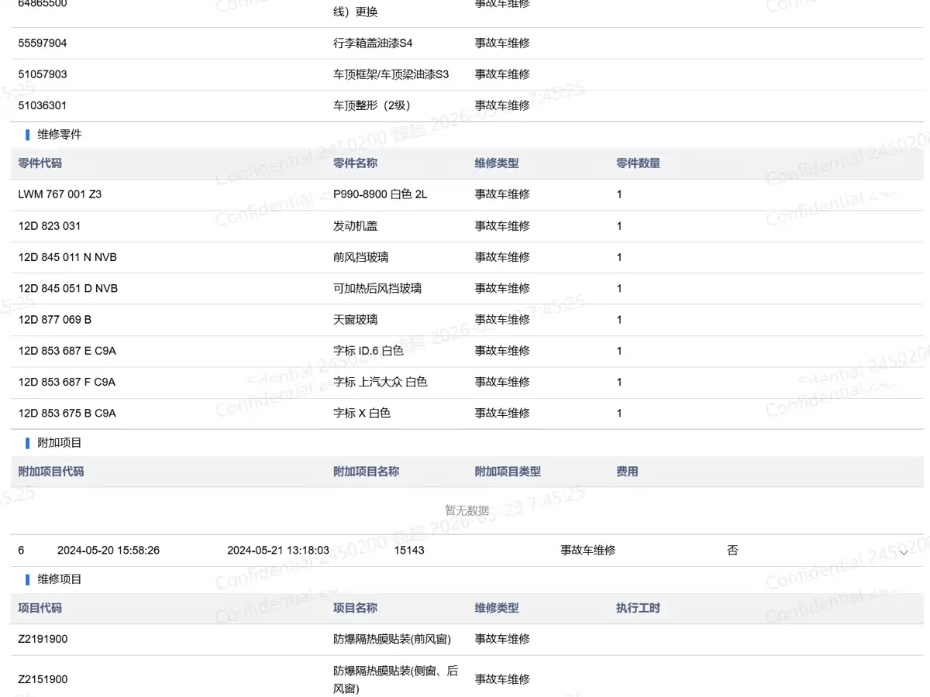930x697 pixels.
Task: Click the 项目代码 column header
Action: pyautogui.click(x=40, y=609)
